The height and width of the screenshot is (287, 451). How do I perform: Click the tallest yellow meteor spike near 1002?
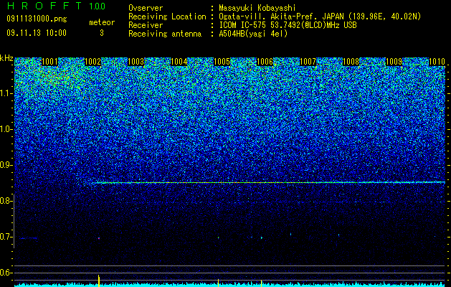click(x=99, y=281)
